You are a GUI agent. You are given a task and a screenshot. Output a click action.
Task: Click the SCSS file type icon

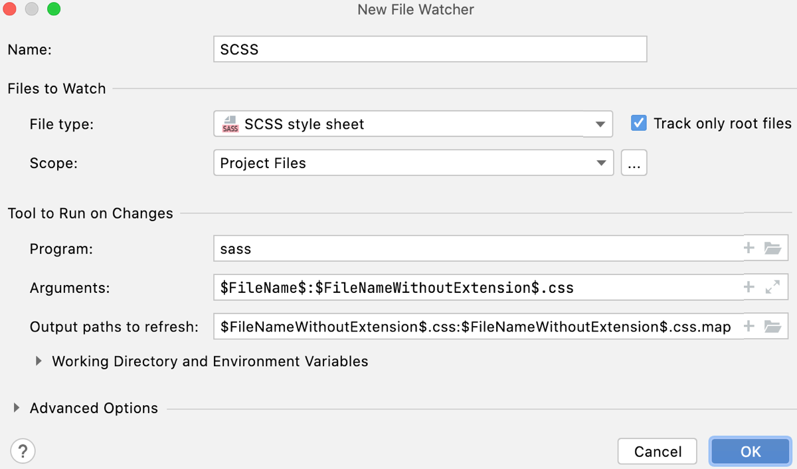click(230, 124)
